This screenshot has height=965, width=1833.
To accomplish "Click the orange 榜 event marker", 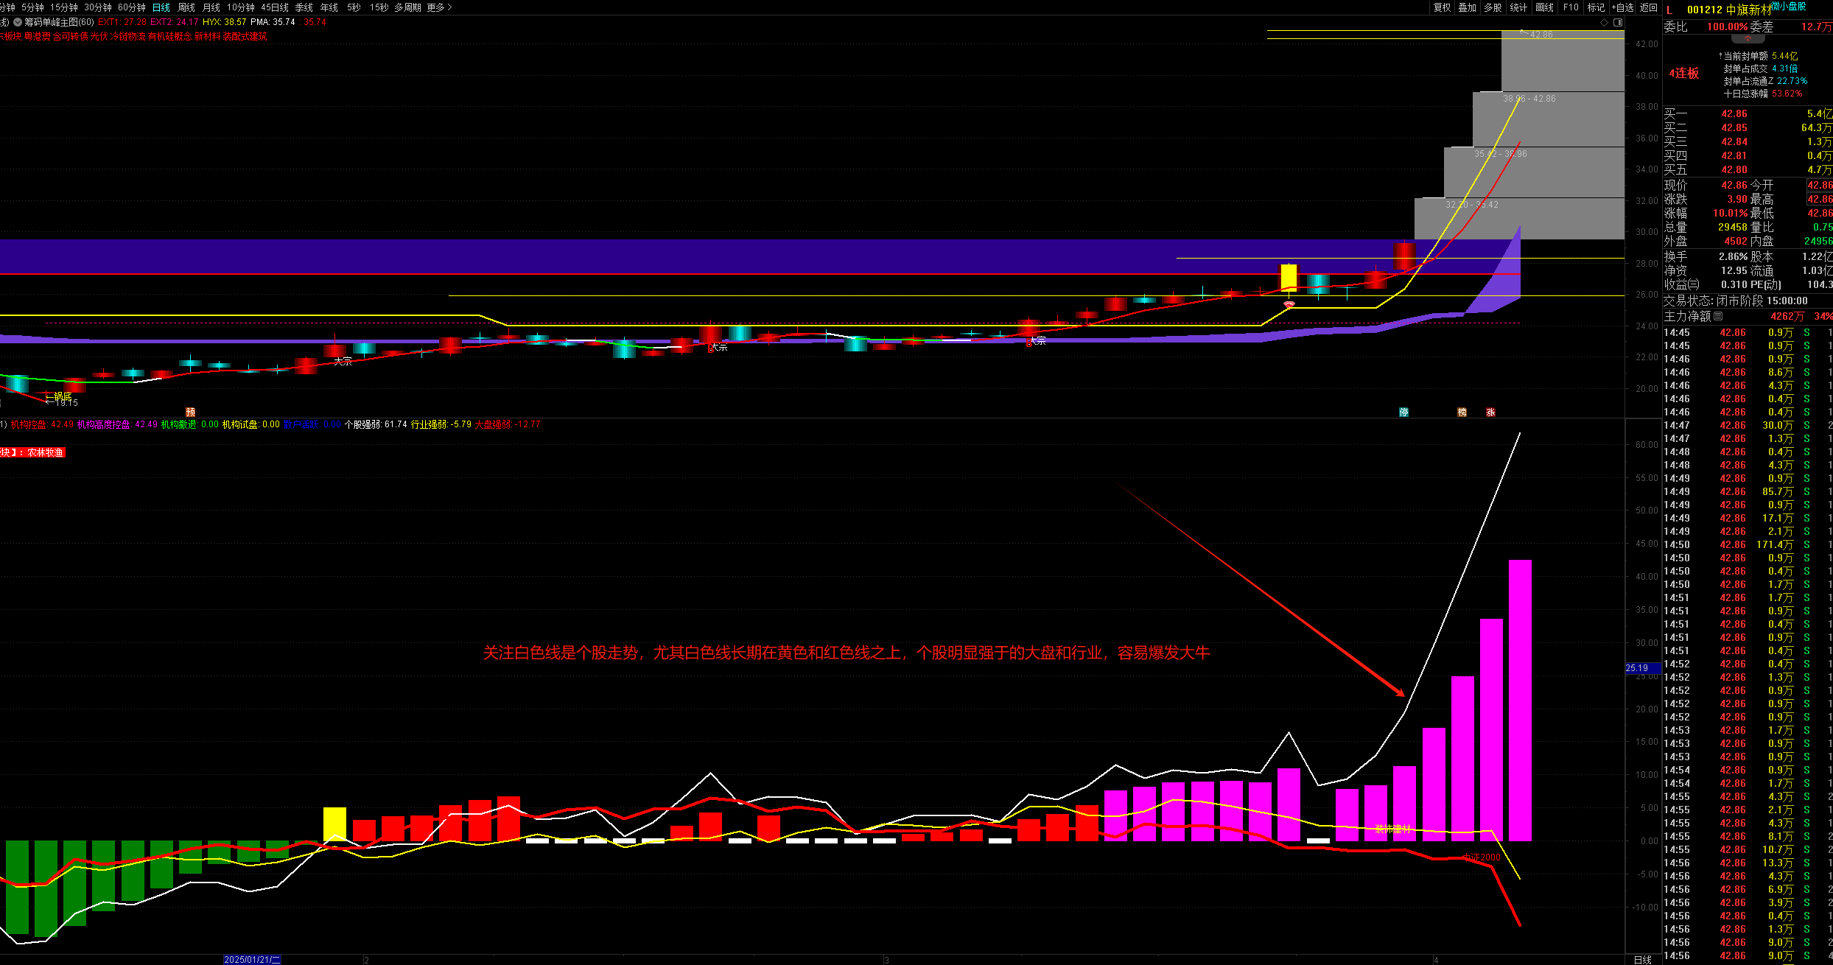I will (1462, 413).
